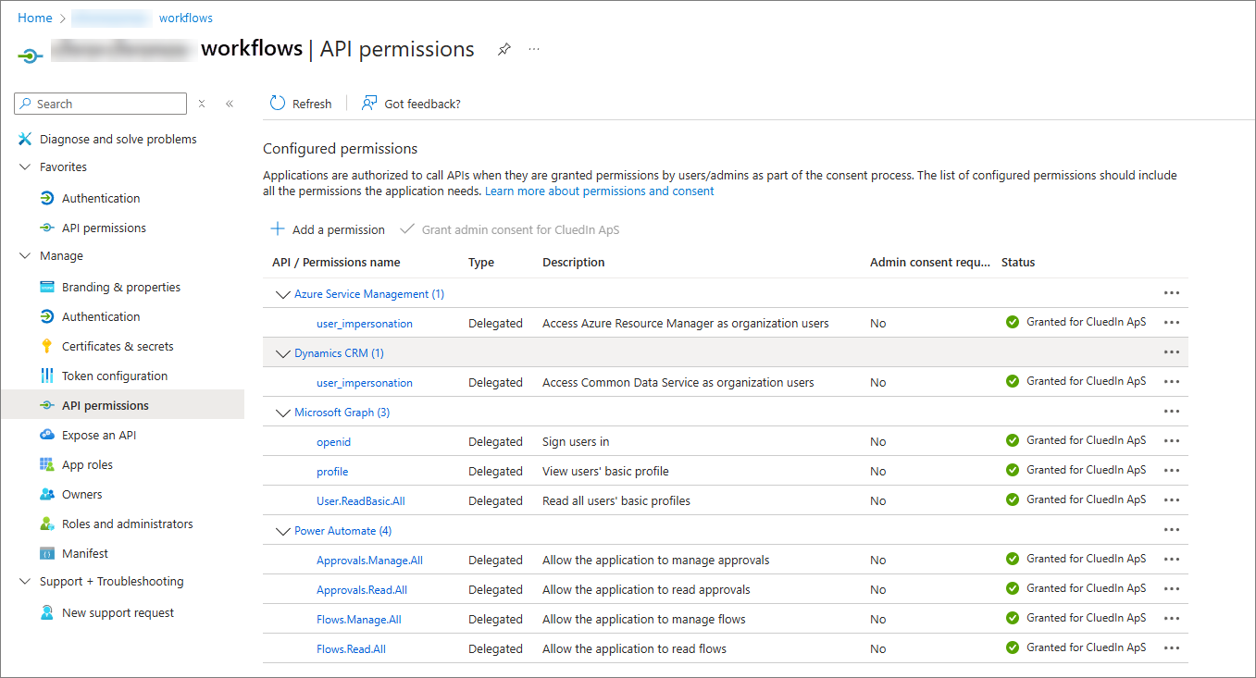Open the Dynamics CRM (1) link
1256x678 pixels.
[339, 353]
